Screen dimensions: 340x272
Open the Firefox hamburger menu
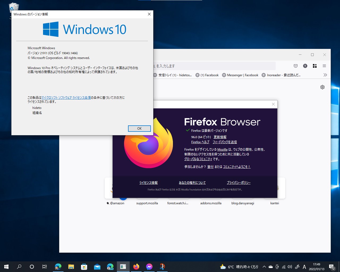(324, 66)
